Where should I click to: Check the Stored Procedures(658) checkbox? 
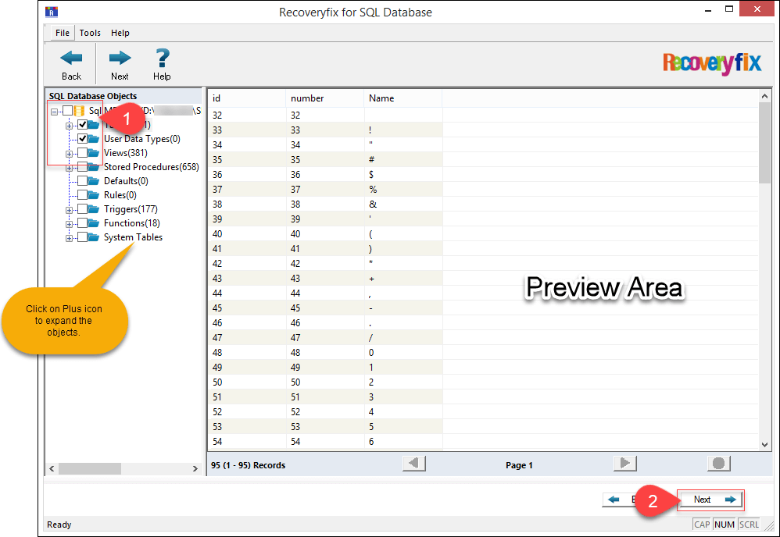83,167
